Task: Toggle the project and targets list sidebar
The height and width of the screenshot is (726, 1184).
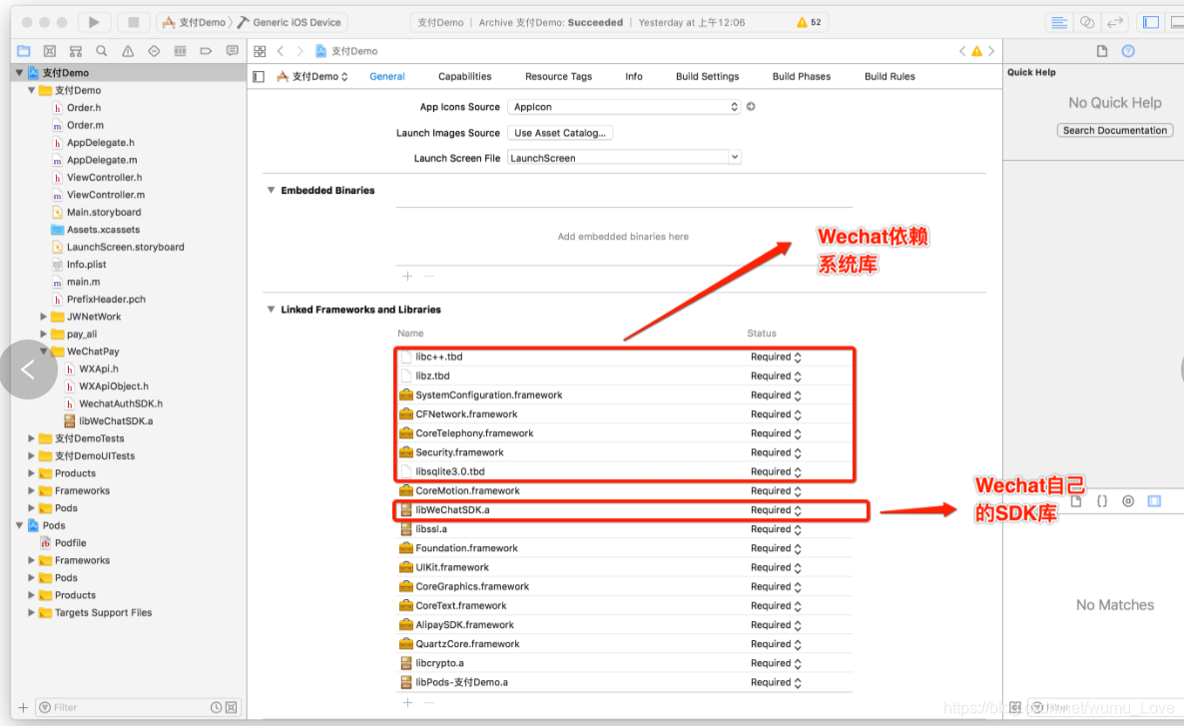Action: 259,76
